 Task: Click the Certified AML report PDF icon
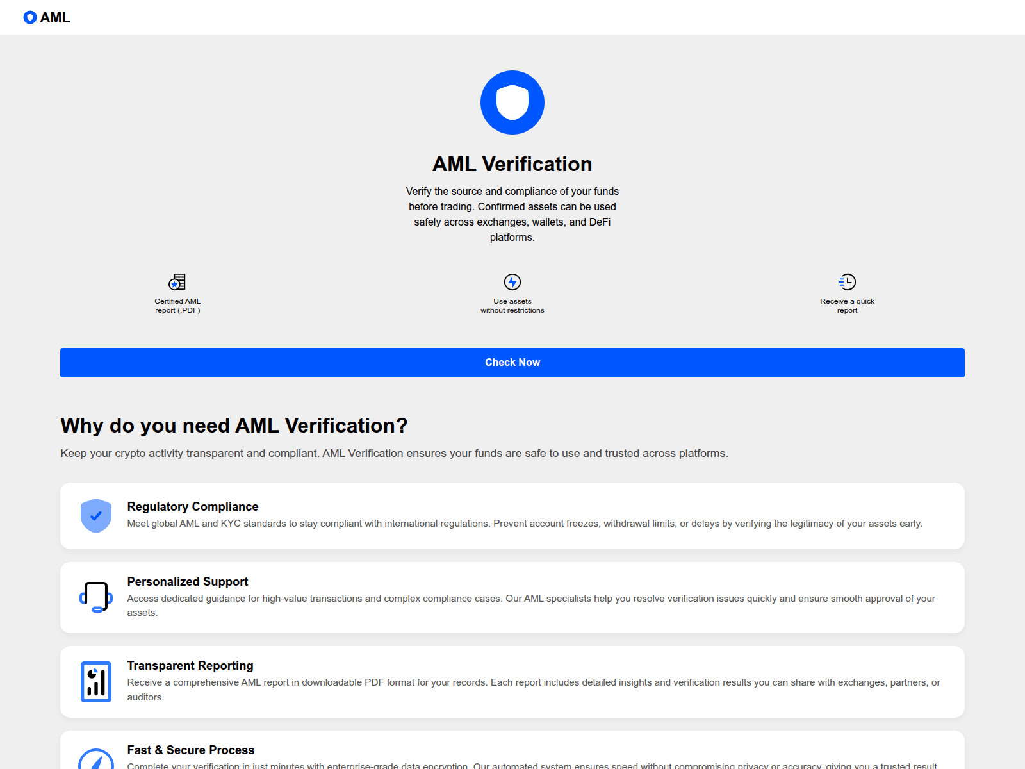point(177,282)
